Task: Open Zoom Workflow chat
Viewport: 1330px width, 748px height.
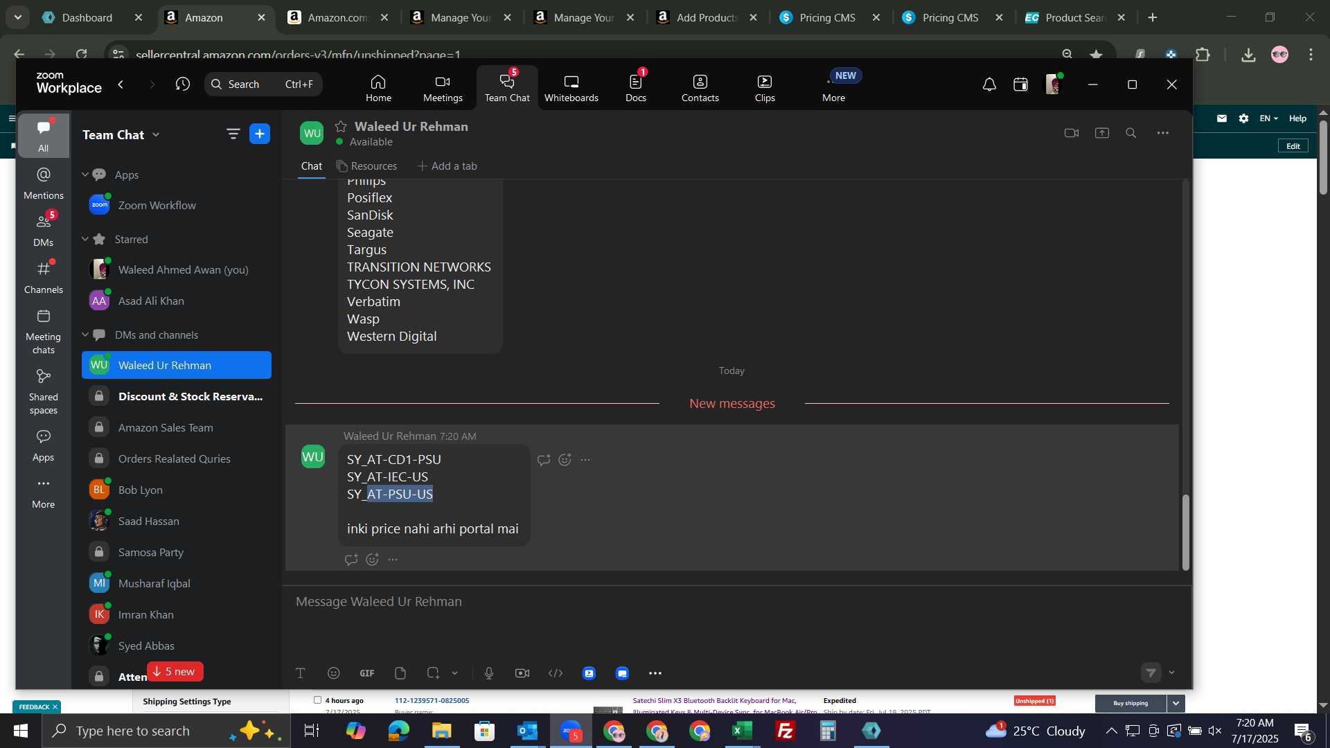Action: pyautogui.click(x=177, y=205)
